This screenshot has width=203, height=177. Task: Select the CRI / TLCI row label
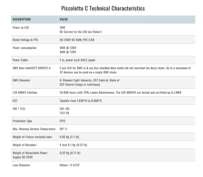tap(19, 109)
